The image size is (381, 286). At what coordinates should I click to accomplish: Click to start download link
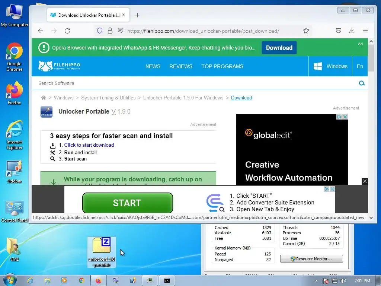coord(89,145)
